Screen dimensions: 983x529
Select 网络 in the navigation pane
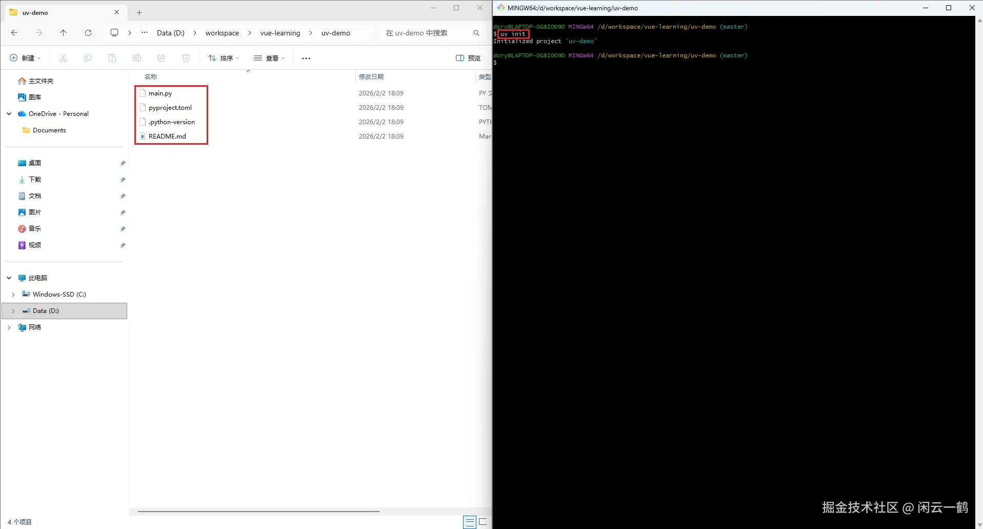pos(29,327)
